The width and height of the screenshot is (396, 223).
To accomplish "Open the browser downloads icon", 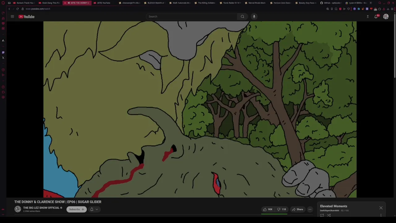I will (388, 9).
